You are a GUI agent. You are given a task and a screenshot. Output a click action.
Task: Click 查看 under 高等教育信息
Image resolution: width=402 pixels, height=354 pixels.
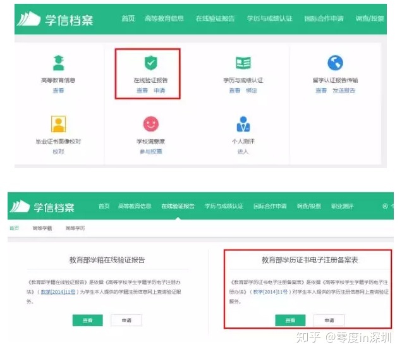(58, 90)
